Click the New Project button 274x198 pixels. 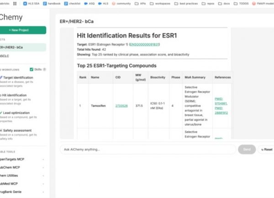23,30
